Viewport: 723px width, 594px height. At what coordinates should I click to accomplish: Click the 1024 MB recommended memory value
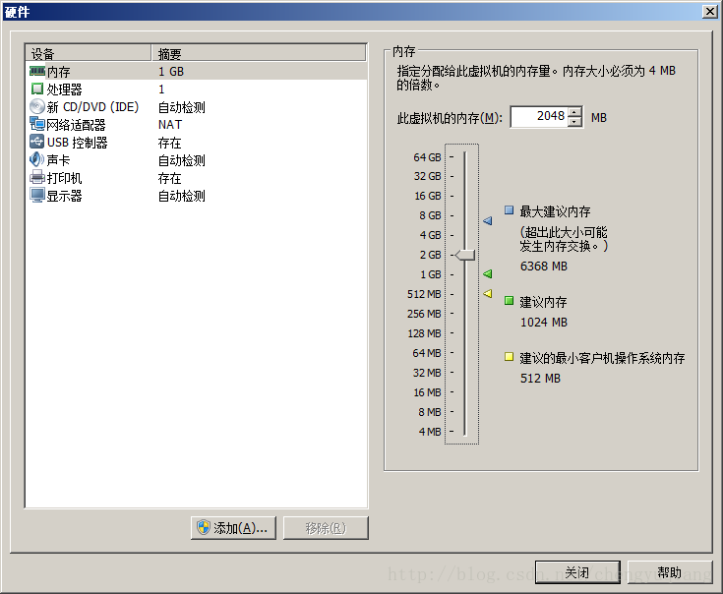click(544, 323)
